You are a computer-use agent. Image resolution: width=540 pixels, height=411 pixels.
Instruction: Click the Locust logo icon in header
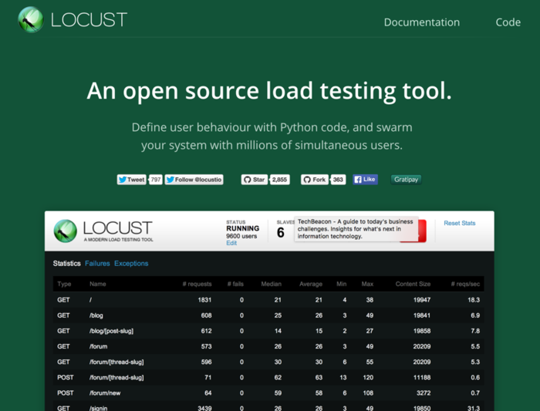31,19
